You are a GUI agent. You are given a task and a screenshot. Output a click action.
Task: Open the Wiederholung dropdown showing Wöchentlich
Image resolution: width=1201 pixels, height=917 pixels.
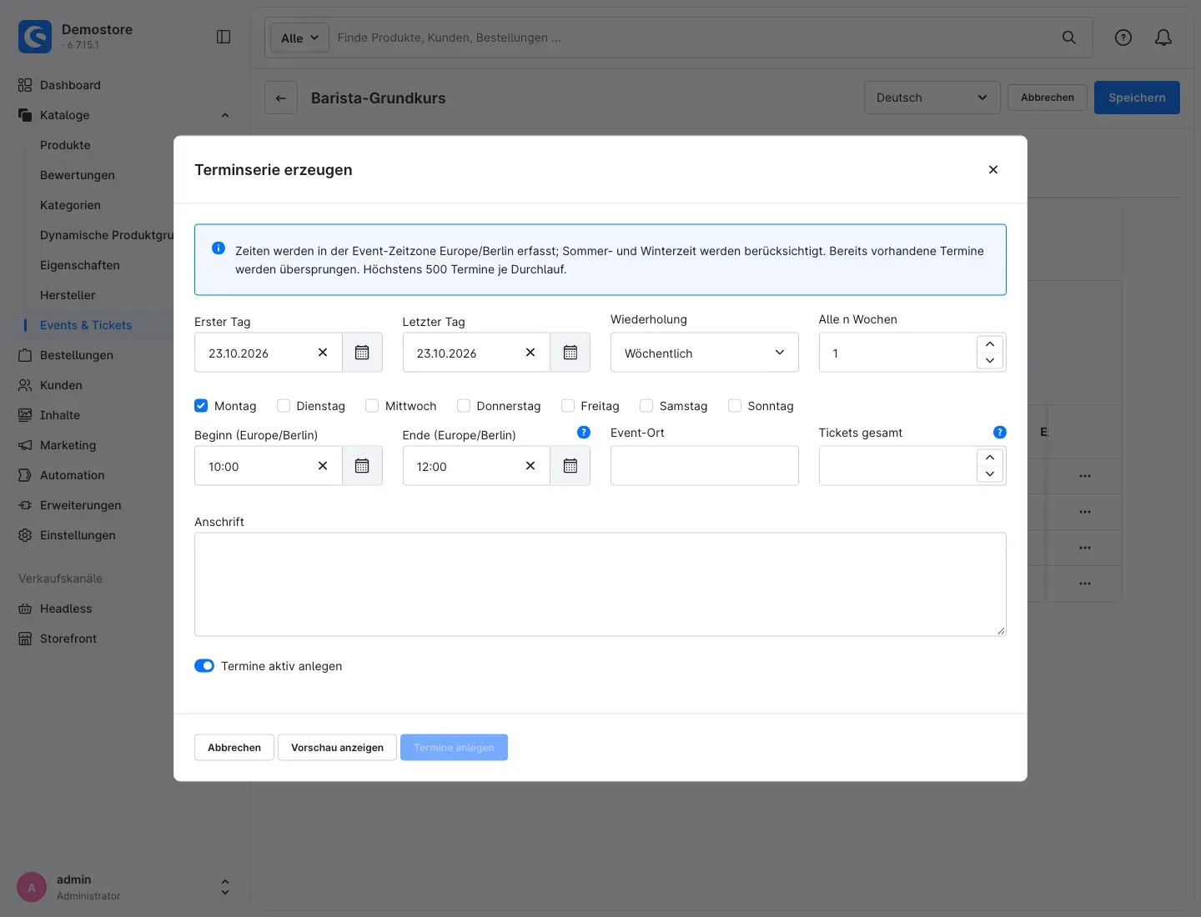705,353
